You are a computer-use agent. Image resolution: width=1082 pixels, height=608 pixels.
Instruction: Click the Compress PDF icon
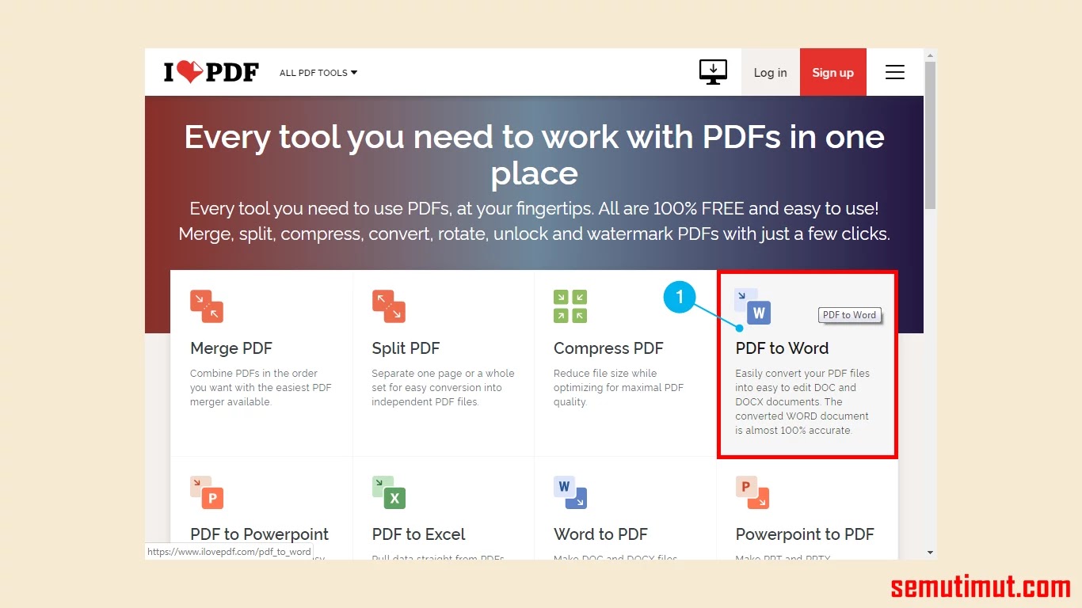pos(570,306)
